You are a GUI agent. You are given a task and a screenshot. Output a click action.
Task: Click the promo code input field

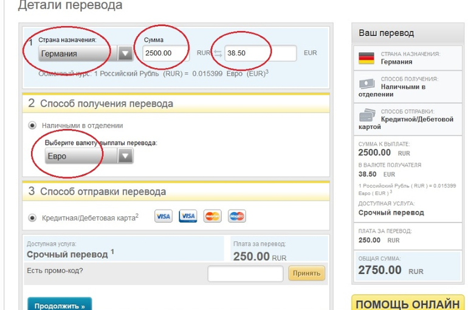pyautogui.click(x=245, y=273)
